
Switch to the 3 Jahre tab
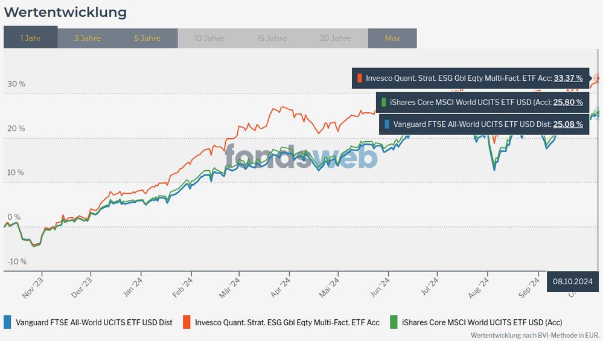click(x=88, y=39)
